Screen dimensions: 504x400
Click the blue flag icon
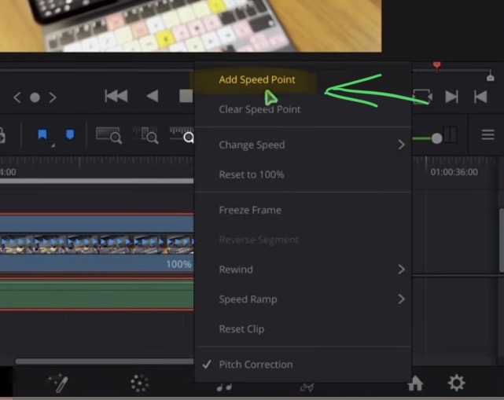coord(42,134)
